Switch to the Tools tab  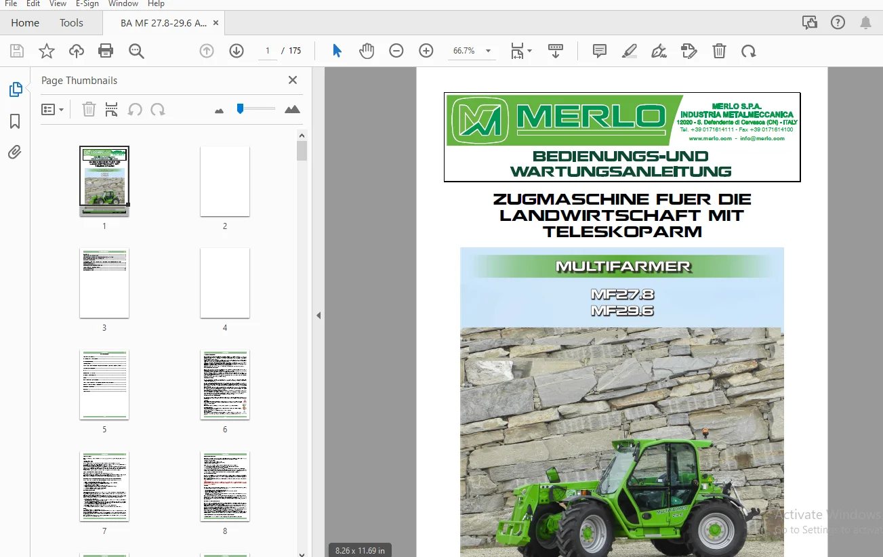pyautogui.click(x=71, y=22)
